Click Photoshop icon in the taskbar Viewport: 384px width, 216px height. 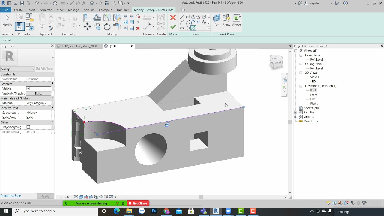(x=154, y=211)
